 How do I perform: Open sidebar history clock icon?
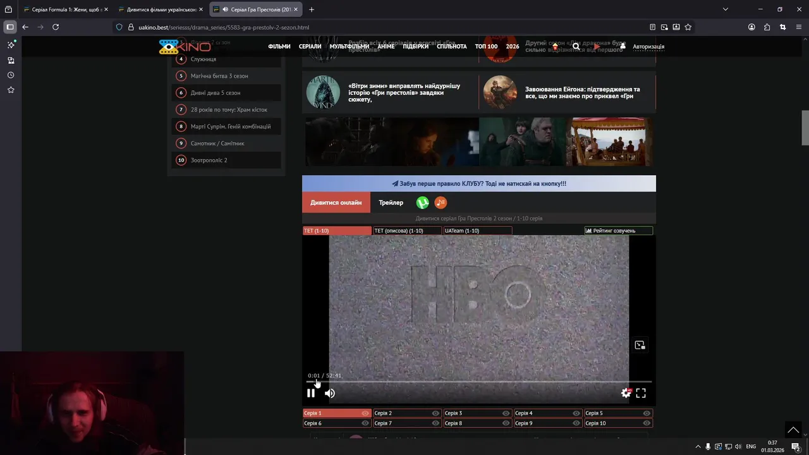click(x=11, y=75)
